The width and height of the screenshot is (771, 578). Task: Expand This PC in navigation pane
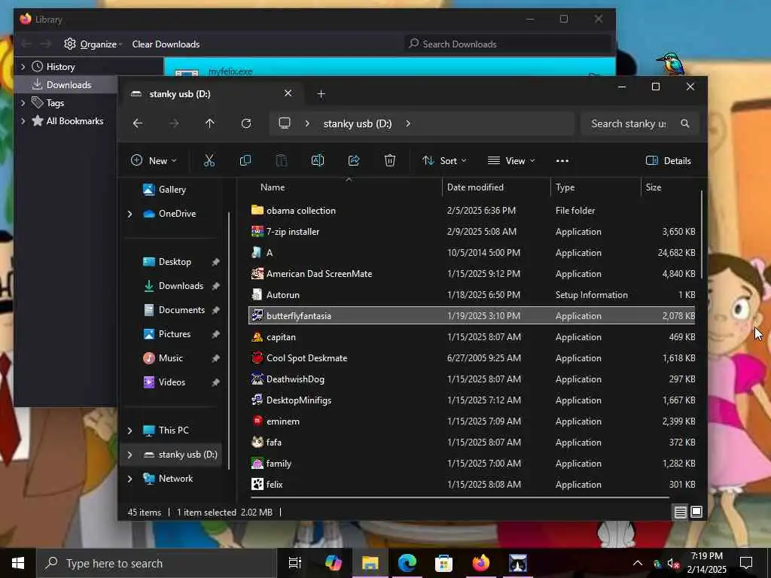point(130,430)
